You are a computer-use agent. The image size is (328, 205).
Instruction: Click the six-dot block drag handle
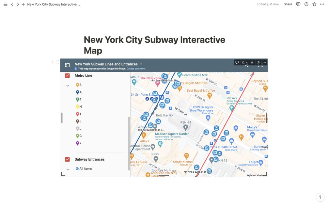click(57, 62)
